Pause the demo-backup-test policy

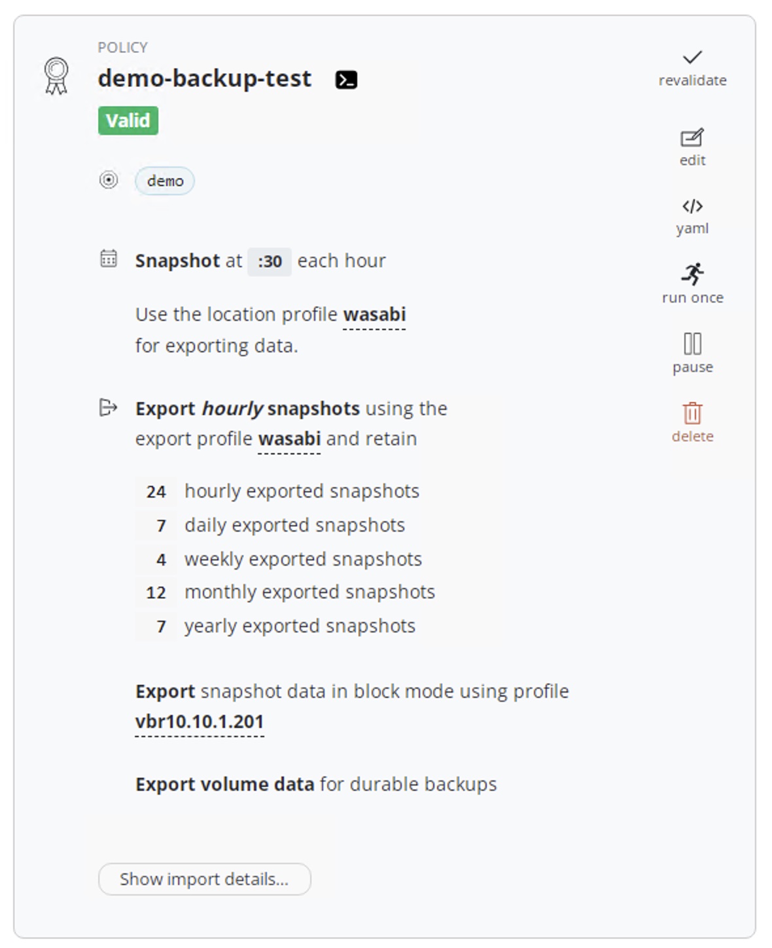692,344
